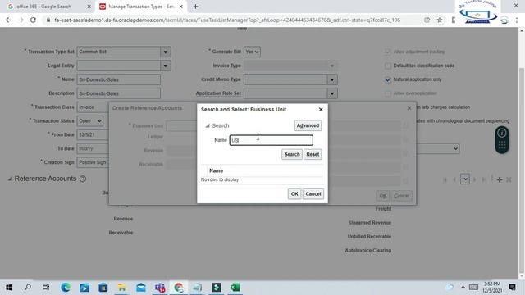Screen dimensions: 525x295
Task: Click Search button in Business Unit dialog
Action: coord(292,154)
